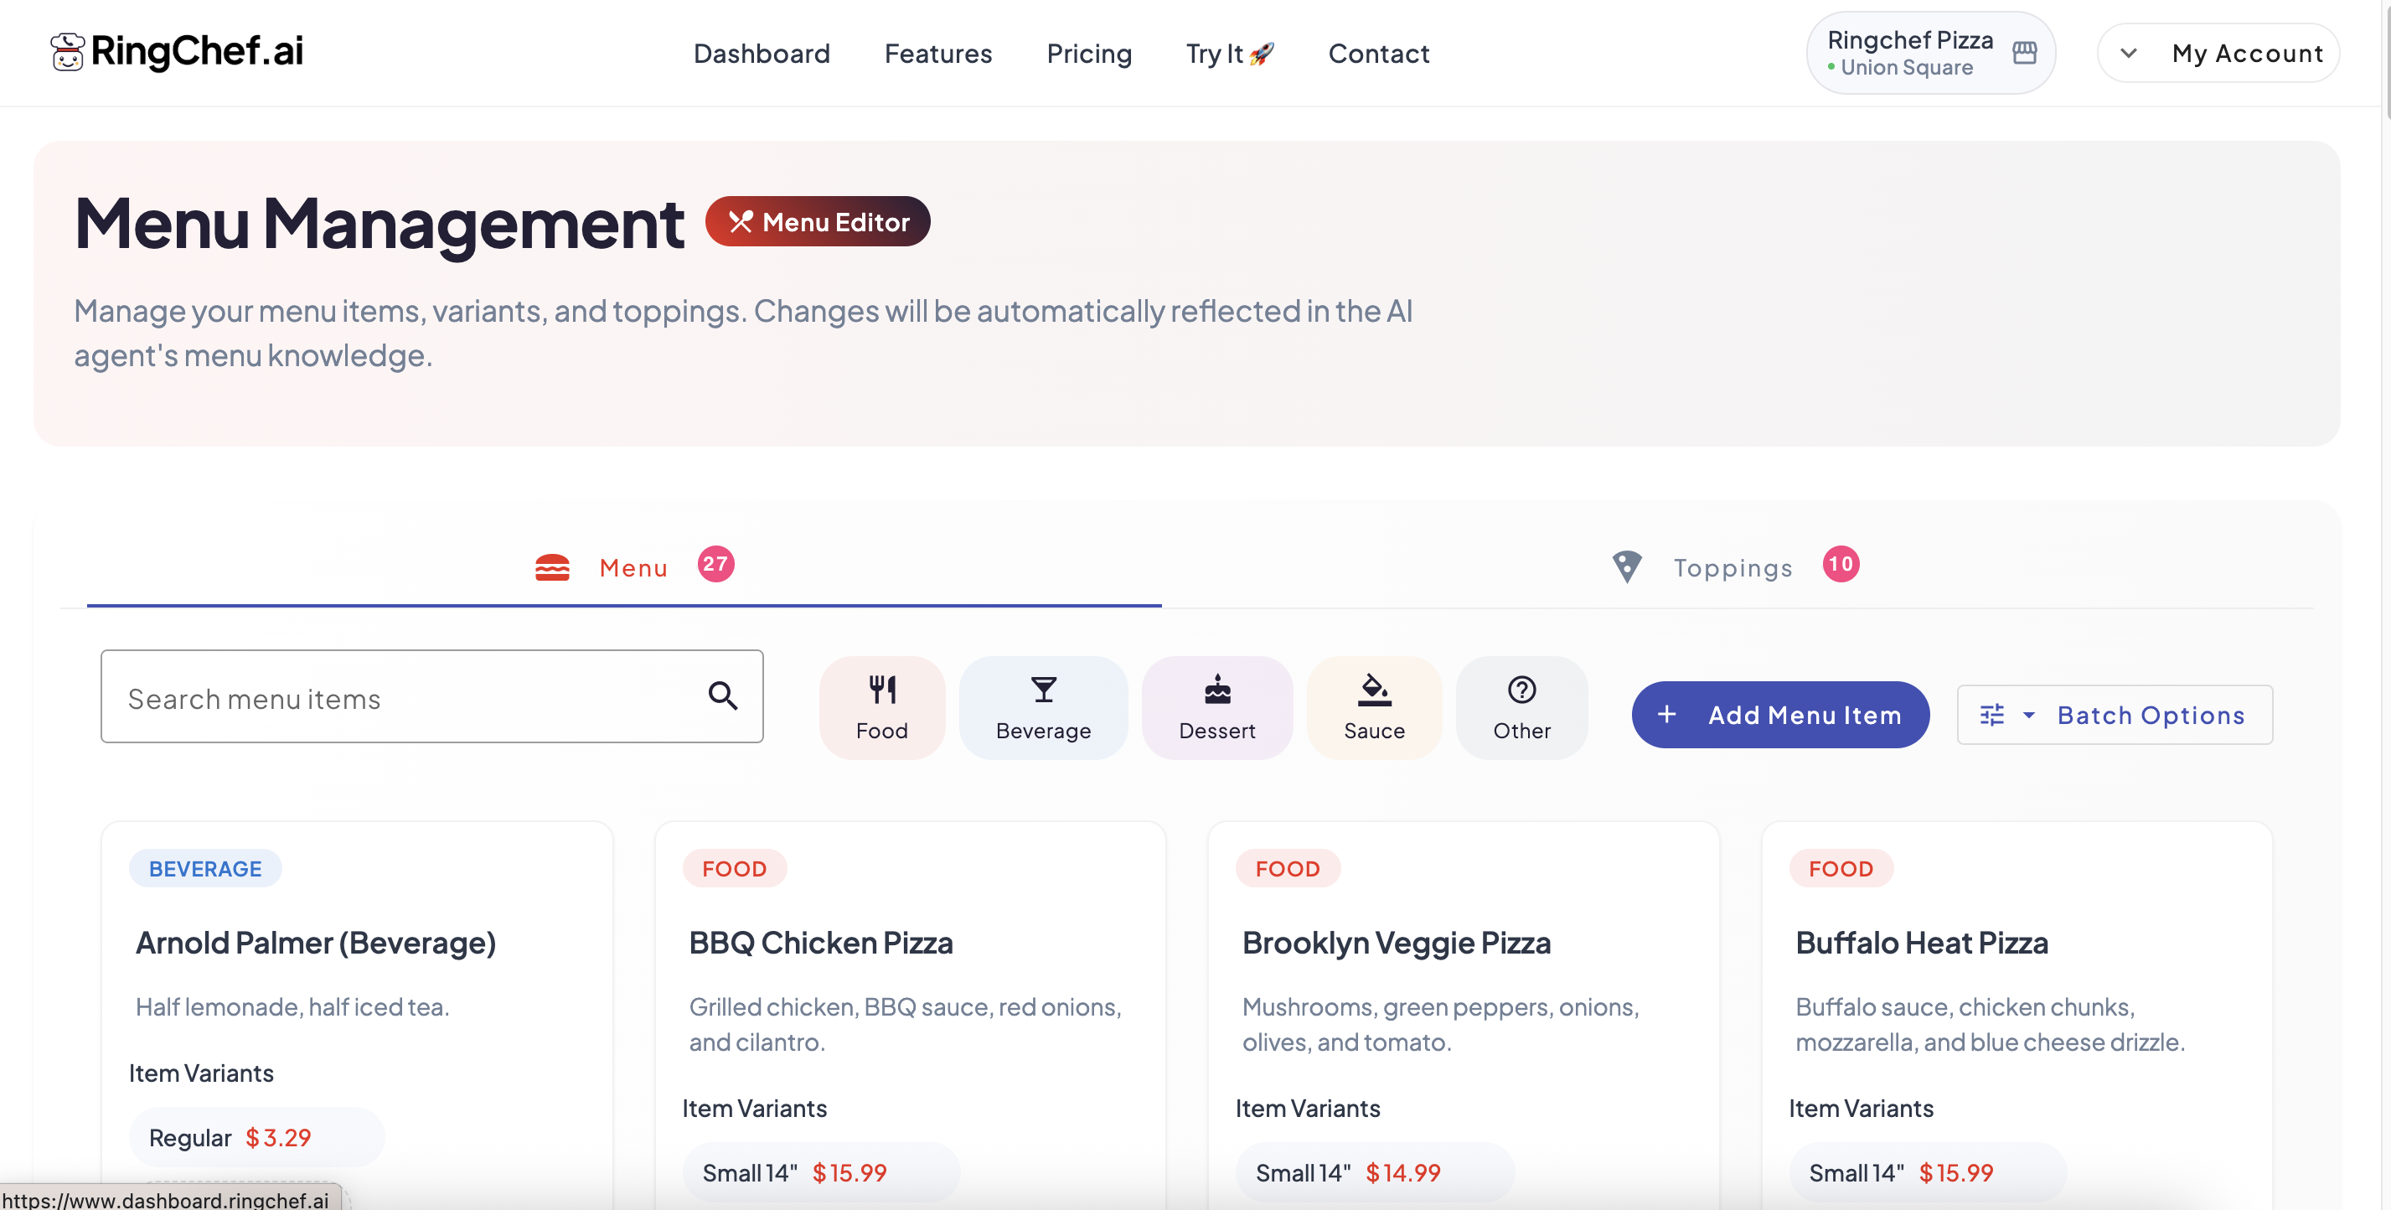Toggle the Dessert category filter
Image resolution: width=2391 pixels, height=1210 pixels.
(x=1216, y=707)
